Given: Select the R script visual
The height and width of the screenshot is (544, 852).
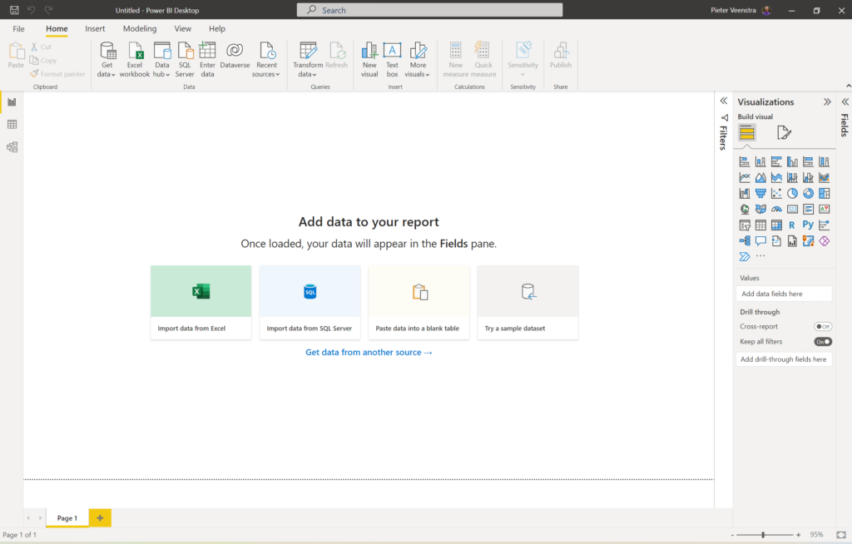Looking at the screenshot, I should tap(792, 225).
